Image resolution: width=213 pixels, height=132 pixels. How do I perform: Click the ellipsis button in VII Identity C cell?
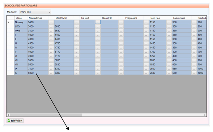tap(121, 60)
